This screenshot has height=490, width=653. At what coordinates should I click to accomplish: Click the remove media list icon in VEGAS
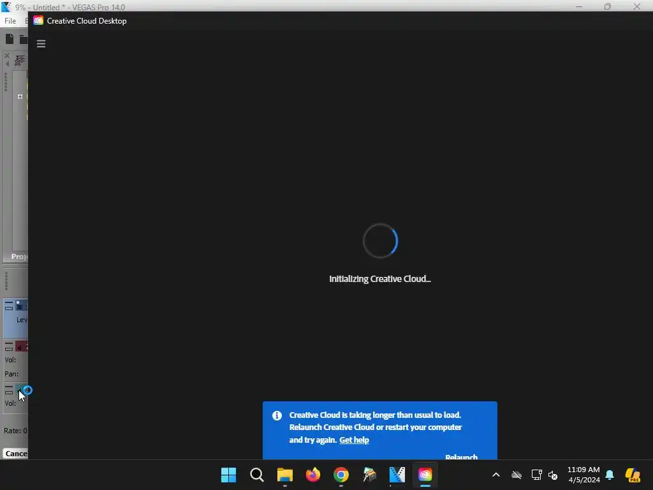coord(20,61)
